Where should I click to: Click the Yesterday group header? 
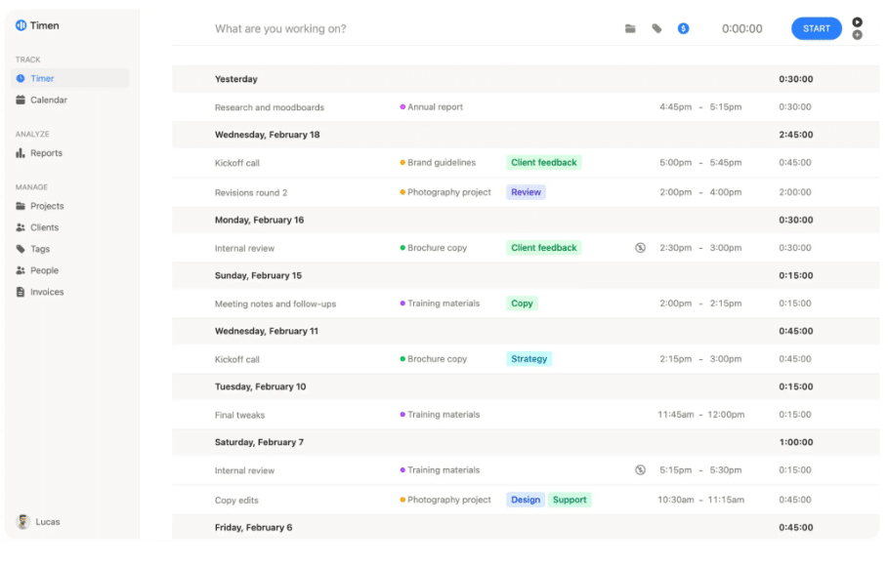[x=526, y=79]
